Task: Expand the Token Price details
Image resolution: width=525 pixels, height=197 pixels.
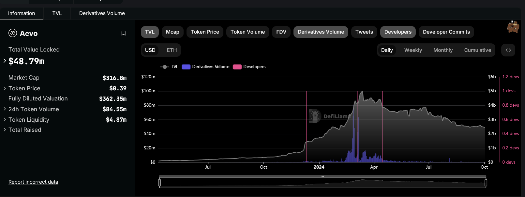Action: [x=5, y=88]
